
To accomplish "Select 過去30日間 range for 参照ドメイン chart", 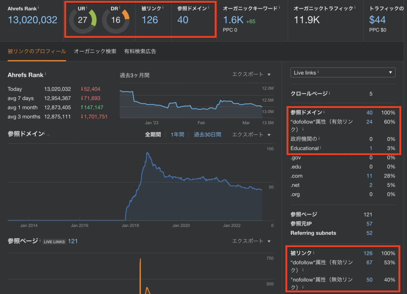I will 207,135.
